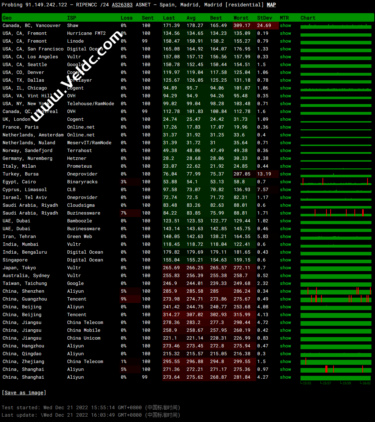The image size is (375, 422).
Task: Click the Sent column header
Action: click(x=148, y=18)
